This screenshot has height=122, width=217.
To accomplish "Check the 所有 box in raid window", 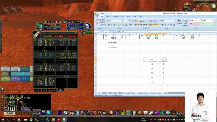I will pos(42,36).
